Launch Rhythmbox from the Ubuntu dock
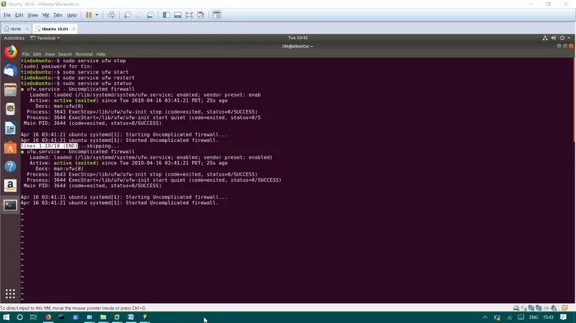This screenshot has height=323, width=576. click(x=10, y=109)
